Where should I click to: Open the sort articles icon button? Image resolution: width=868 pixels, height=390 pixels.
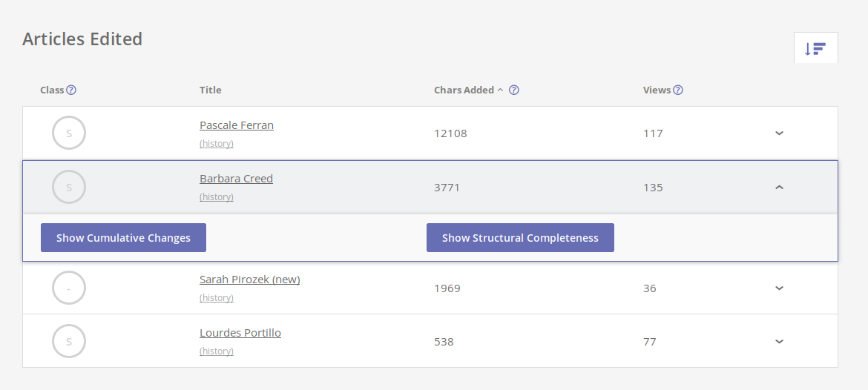pyautogui.click(x=815, y=48)
